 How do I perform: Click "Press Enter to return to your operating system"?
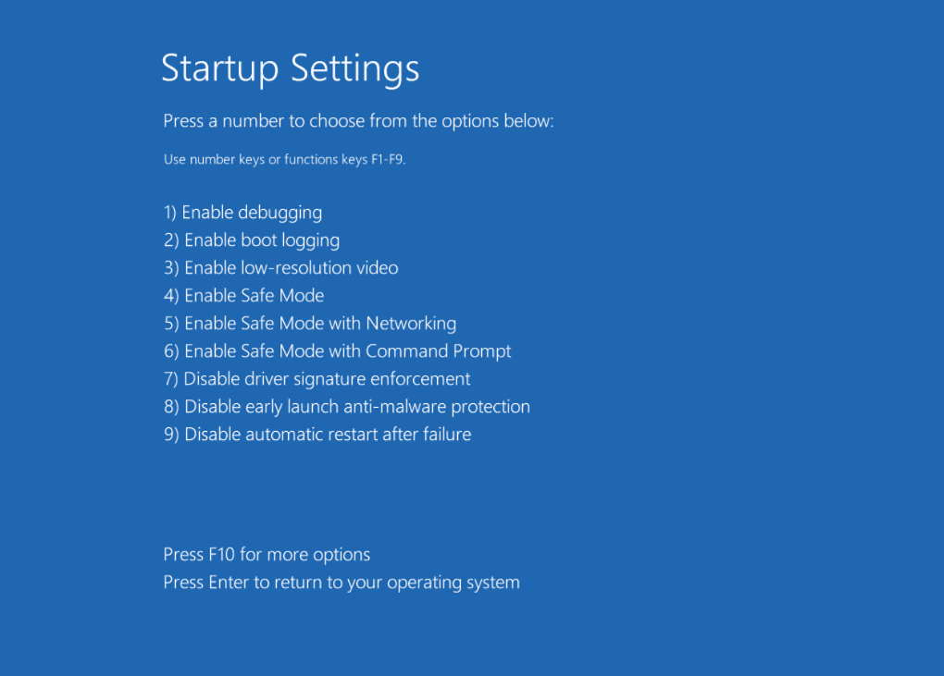coord(341,582)
